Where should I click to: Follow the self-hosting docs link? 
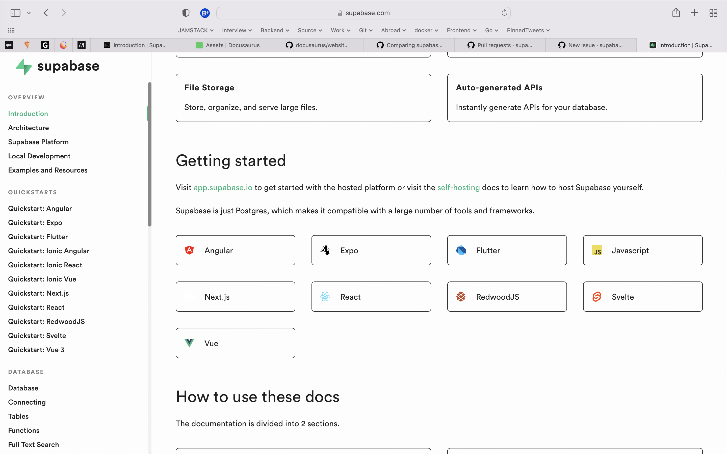458,188
